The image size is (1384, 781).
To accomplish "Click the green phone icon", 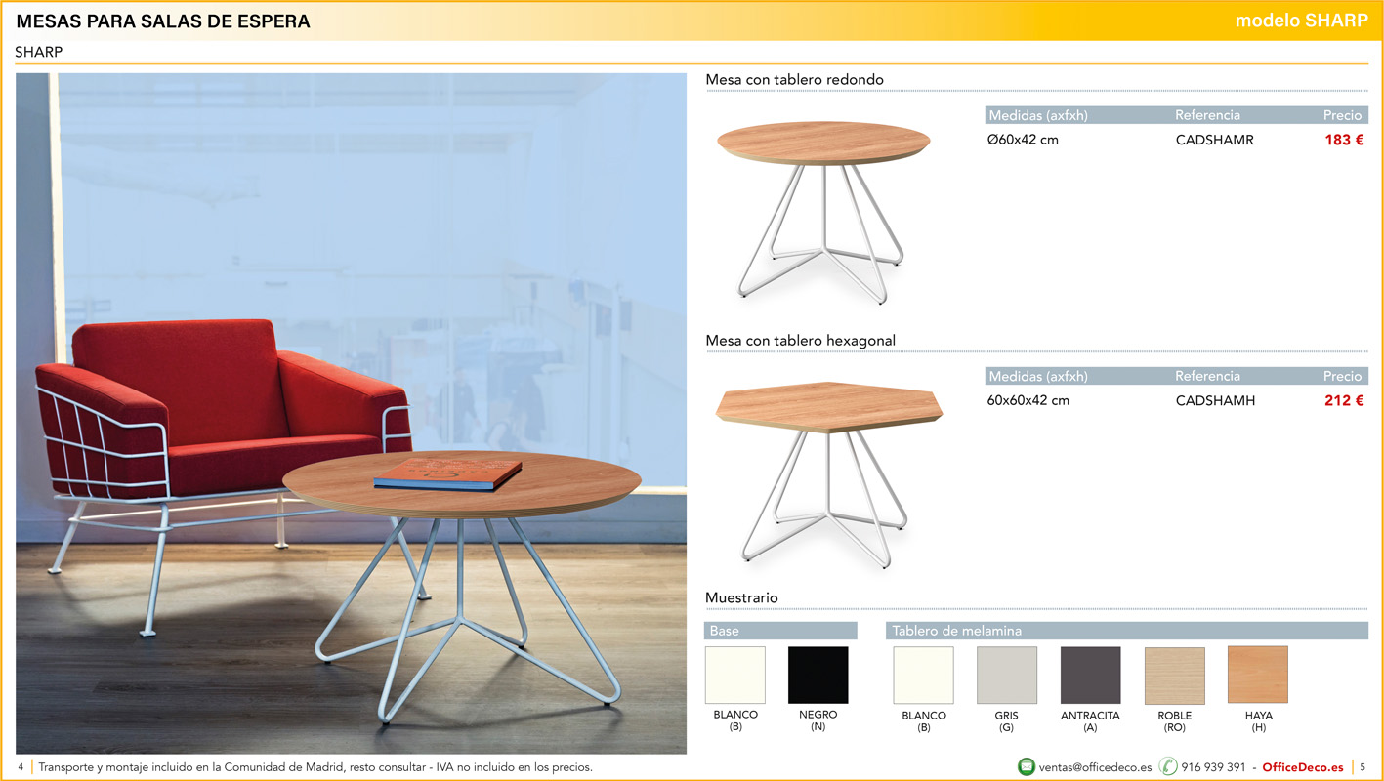I will [1168, 766].
